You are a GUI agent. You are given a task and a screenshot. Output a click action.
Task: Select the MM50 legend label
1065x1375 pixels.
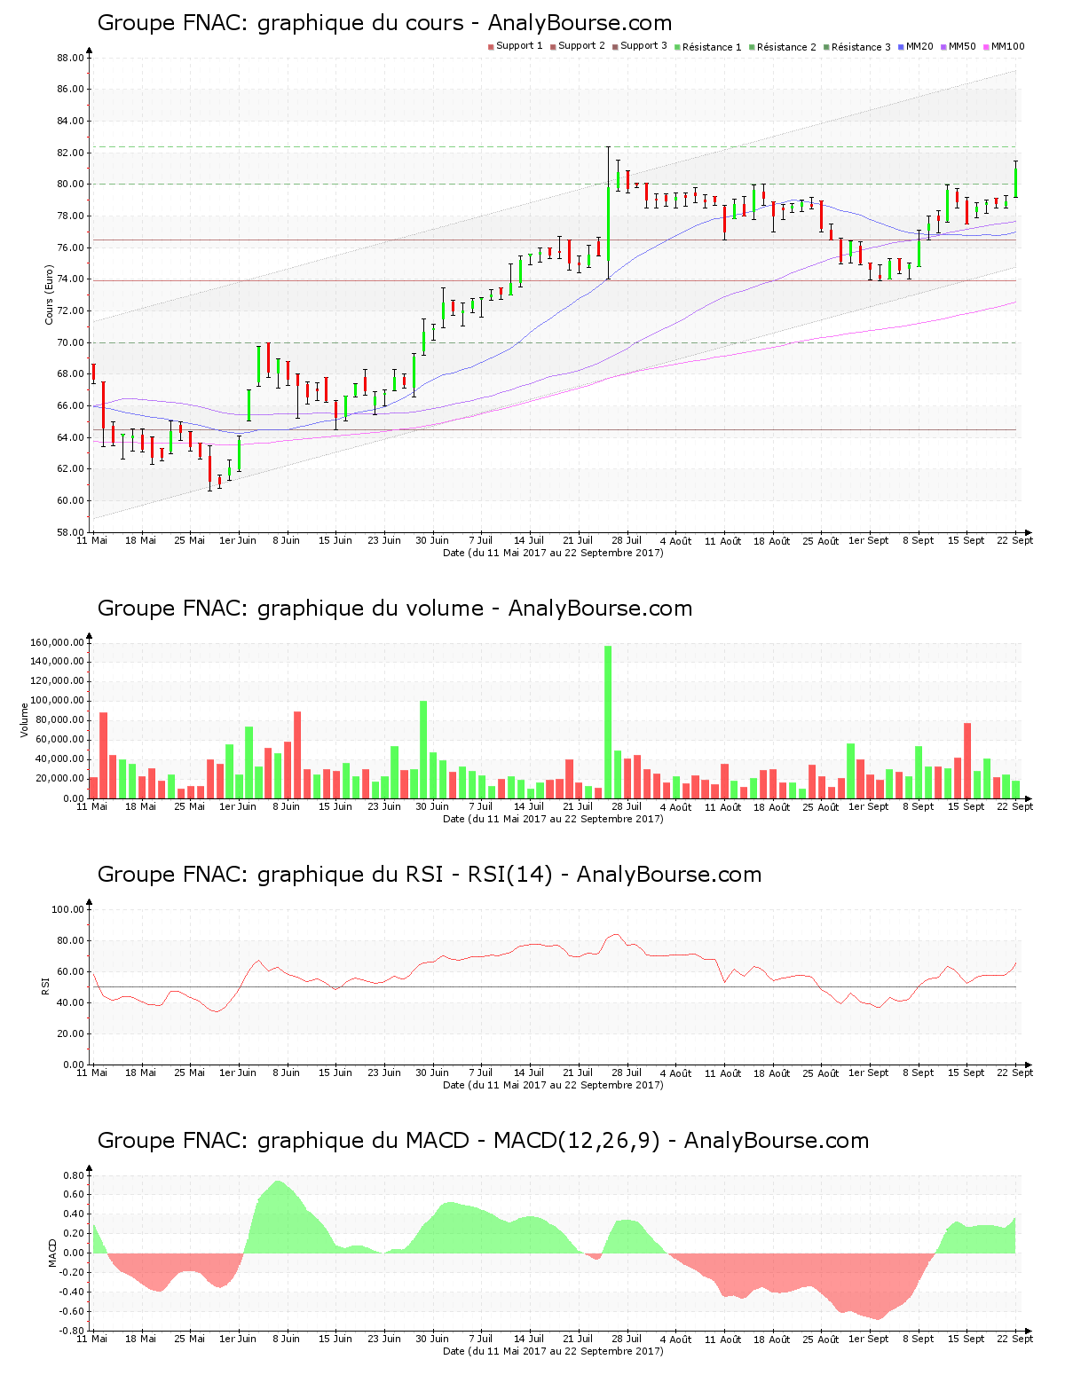[x=962, y=46]
